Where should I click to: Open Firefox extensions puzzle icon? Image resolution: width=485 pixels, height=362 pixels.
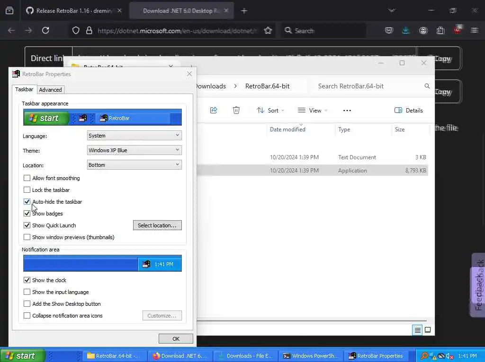(x=440, y=30)
